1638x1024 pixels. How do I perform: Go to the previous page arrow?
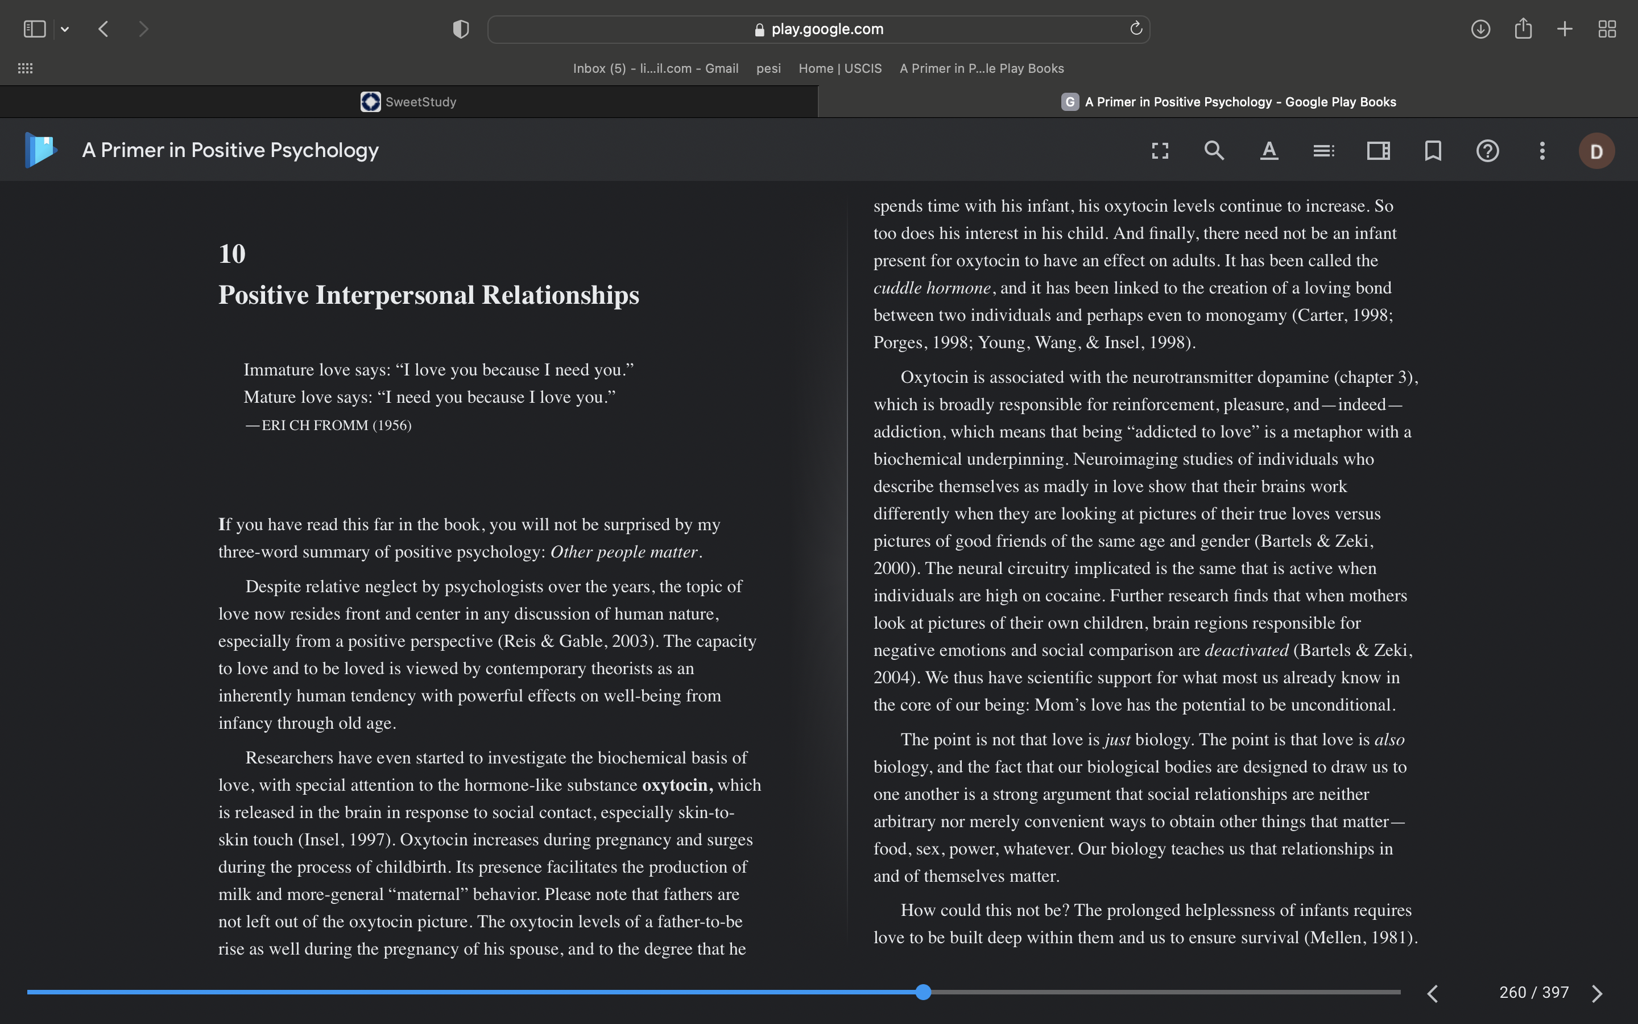coord(1433,993)
